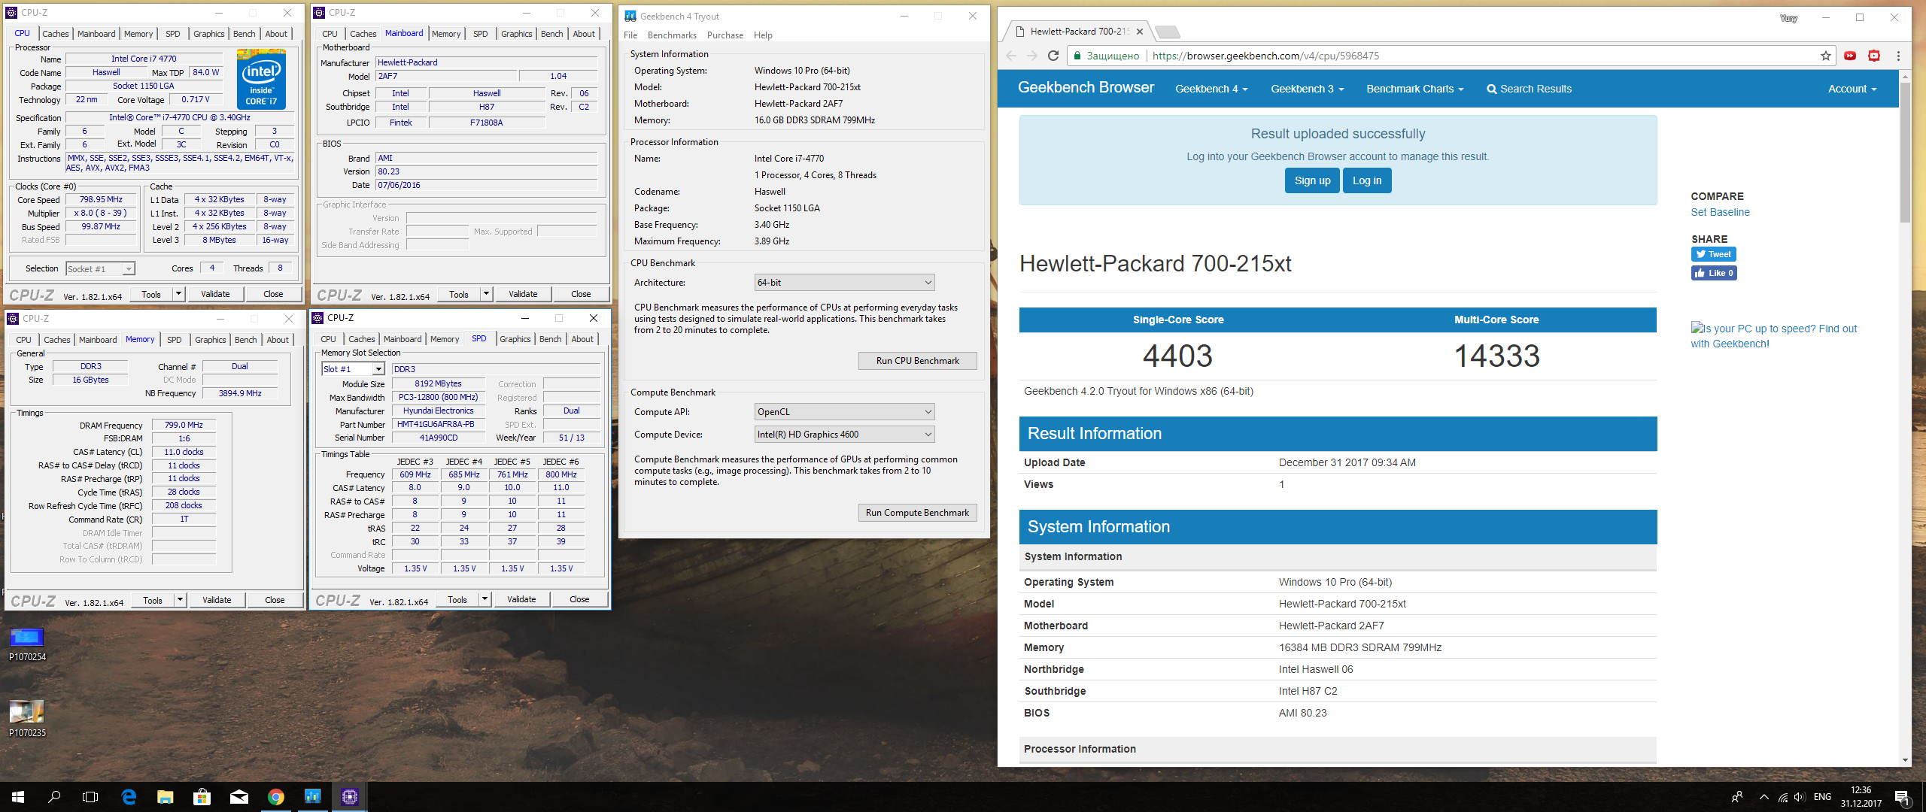Open the Socket #1 selection dropdown
Screen dimensions: 1926x812
100,268
